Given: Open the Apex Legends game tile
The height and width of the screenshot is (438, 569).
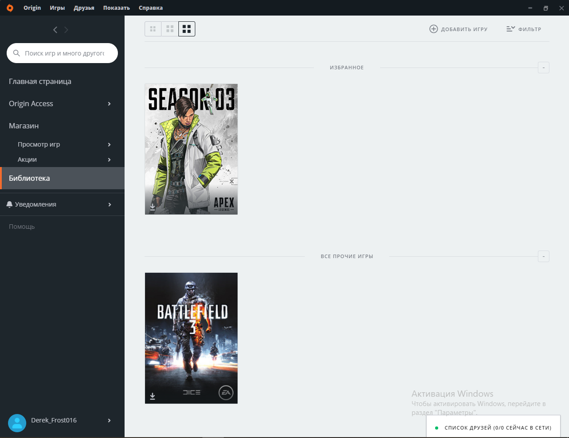Looking at the screenshot, I should pos(191,149).
